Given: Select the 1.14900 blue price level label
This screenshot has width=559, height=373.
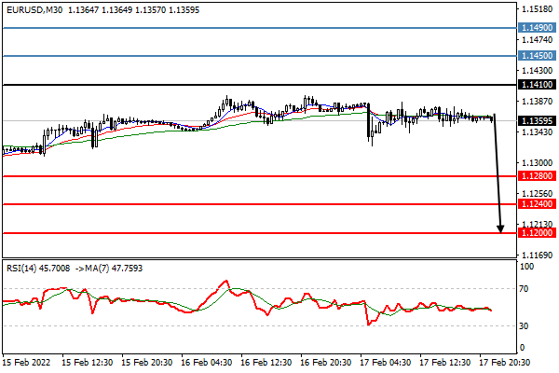Looking at the screenshot, I should tap(537, 27).
